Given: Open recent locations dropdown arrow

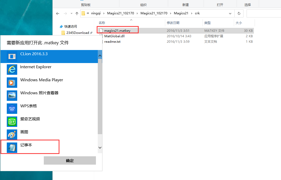Looking at the screenshot, I should click(x=71, y=14).
